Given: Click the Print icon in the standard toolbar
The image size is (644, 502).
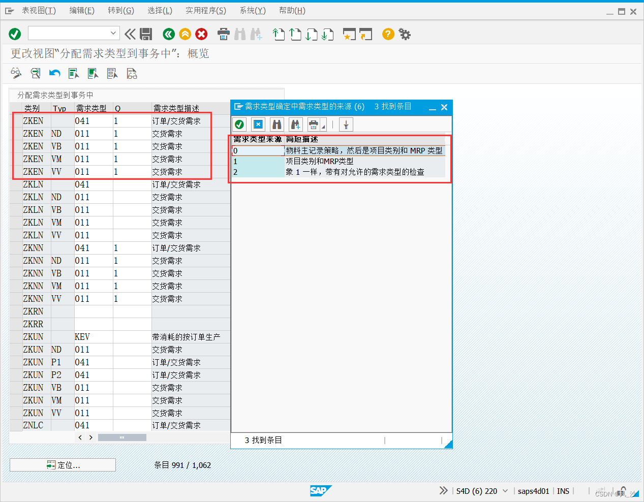Looking at the screenshot, I should point(224,34).
